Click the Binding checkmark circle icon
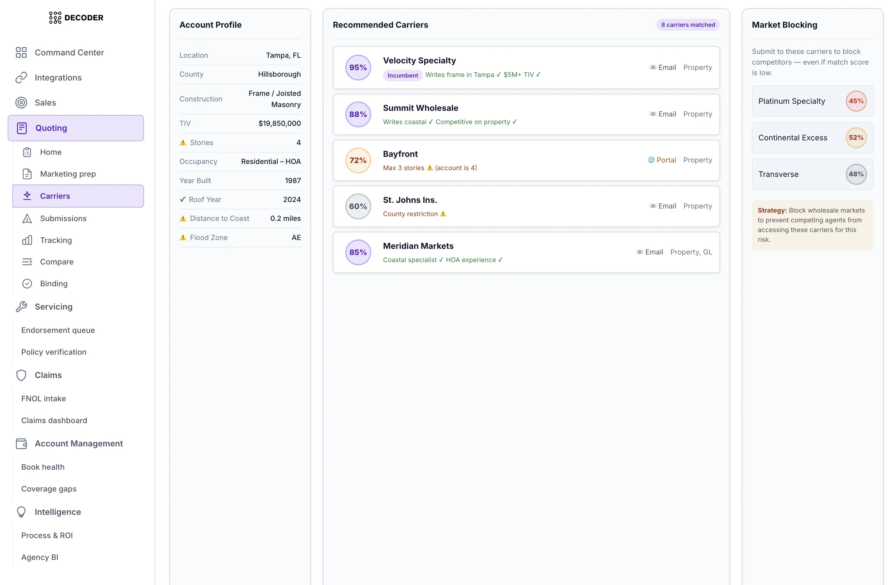The image size is (893, 585). [x=27, y=284]
